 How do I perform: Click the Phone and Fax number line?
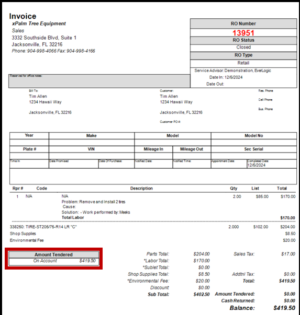point(53,51)
